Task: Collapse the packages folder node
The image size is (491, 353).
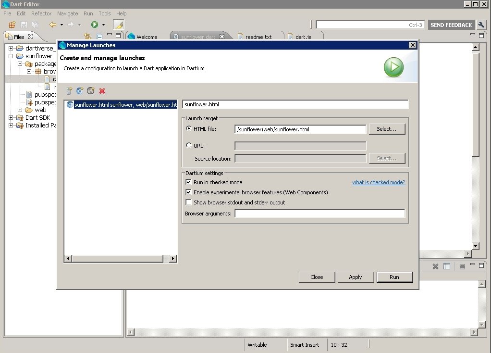Action: 20,63
